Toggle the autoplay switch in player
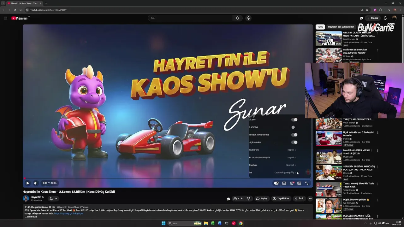The height and width of the screenshot is (227, 404). 276,183
